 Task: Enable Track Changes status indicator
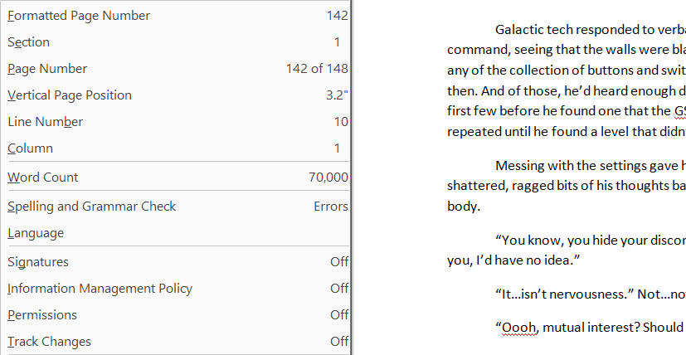50,342
